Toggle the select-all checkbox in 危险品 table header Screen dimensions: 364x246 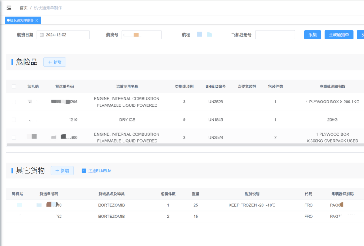coord(14,86)
